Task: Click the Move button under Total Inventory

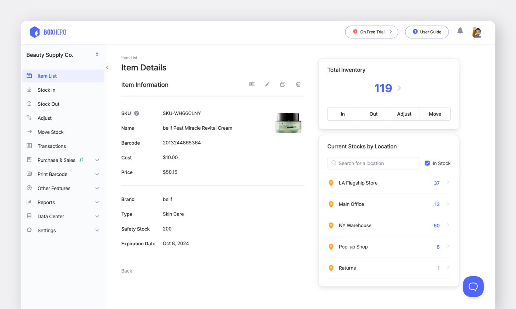Action: click(435, 114)
